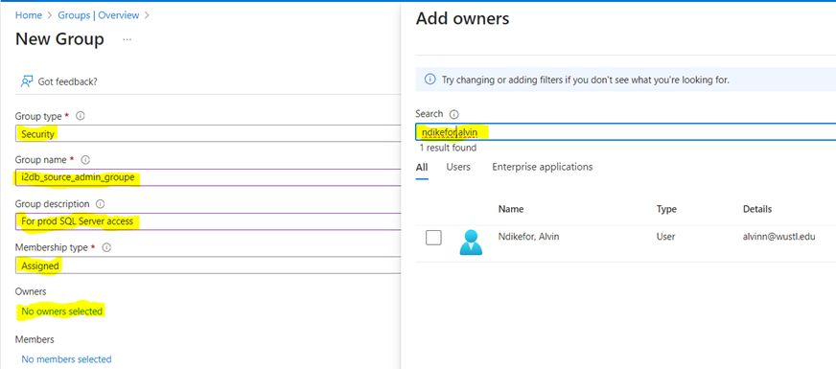Screen dimensions: 836x369
Task: Click the Owners label
Action: pos(31,291)
